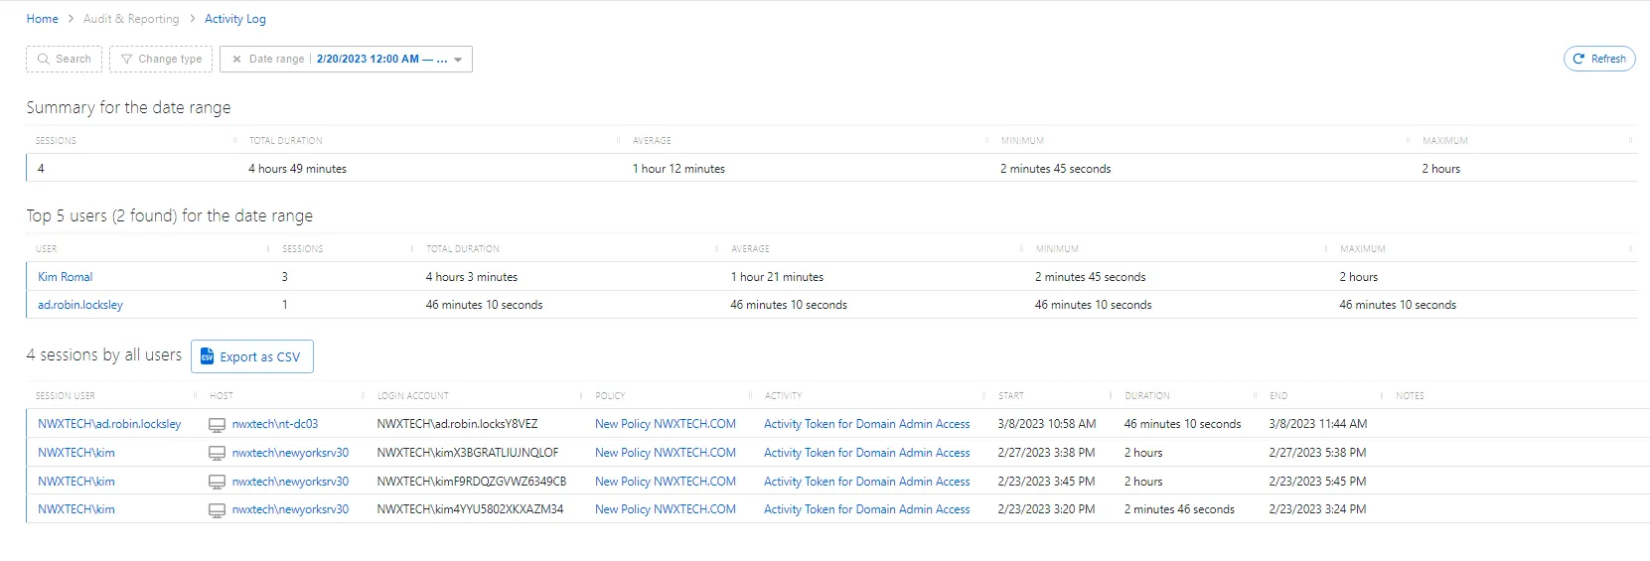Image resolution: width=1650 pixels, height=561 pixels.
Task: Open host nwxtech\nt-dc03
Action: [275, 424]
